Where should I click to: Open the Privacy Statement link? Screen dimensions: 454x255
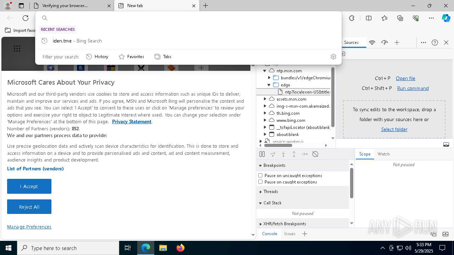(x=132, y=121)
